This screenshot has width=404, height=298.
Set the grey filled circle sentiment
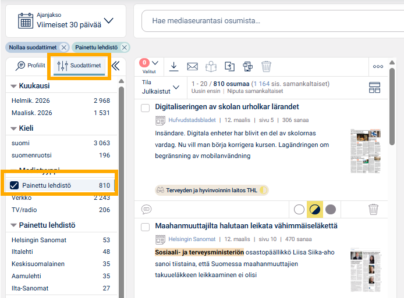(x=331, y=209)
